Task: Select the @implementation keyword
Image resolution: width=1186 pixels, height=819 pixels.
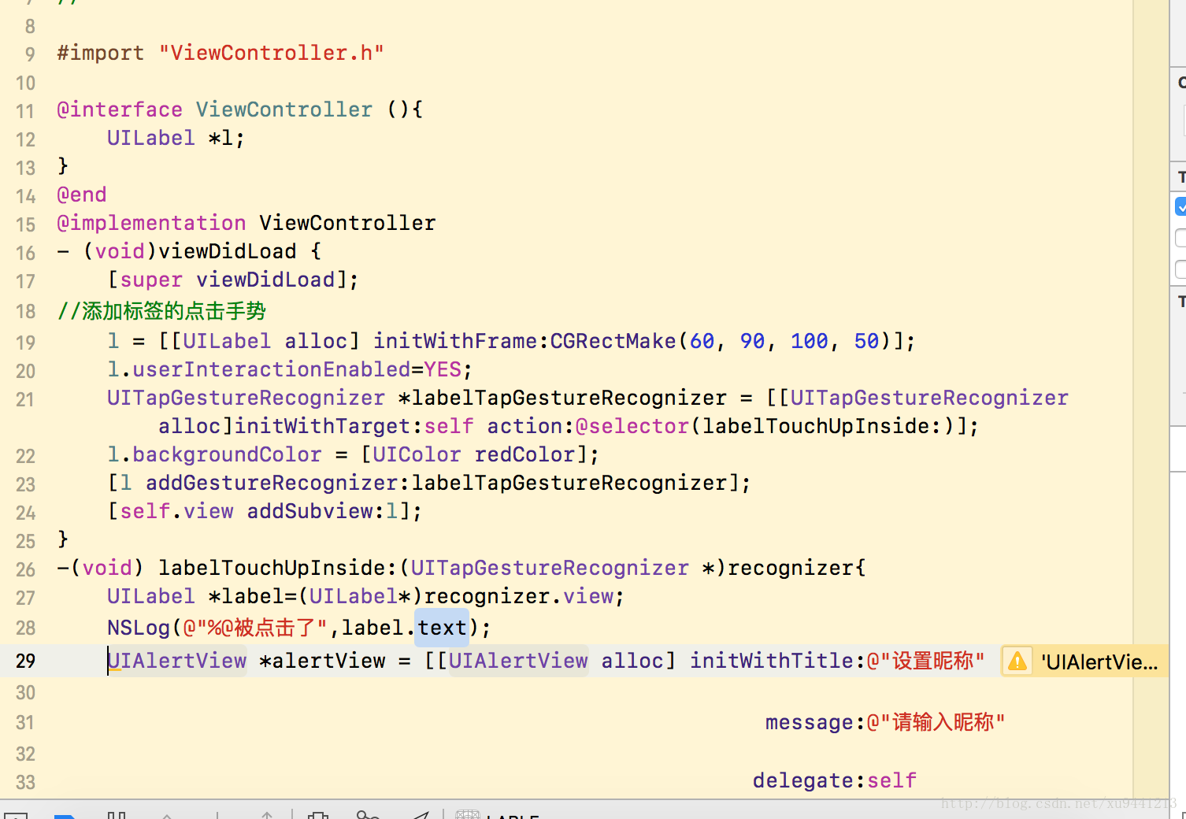Action: click(x=151, y=223)
